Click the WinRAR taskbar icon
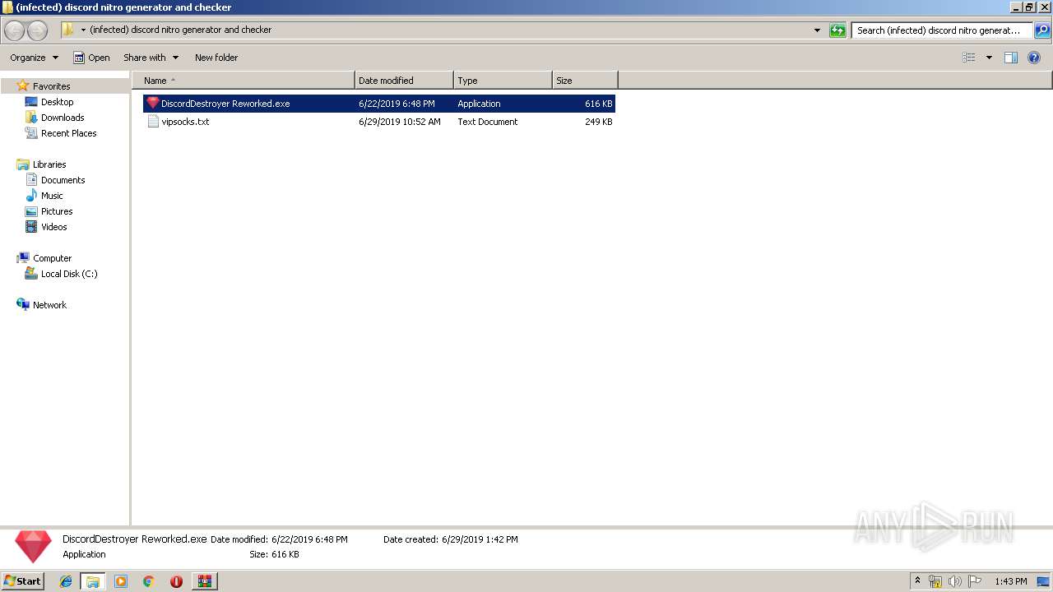Image resolution: width=1053 pixels, height=592 pixels. (204, 581)
